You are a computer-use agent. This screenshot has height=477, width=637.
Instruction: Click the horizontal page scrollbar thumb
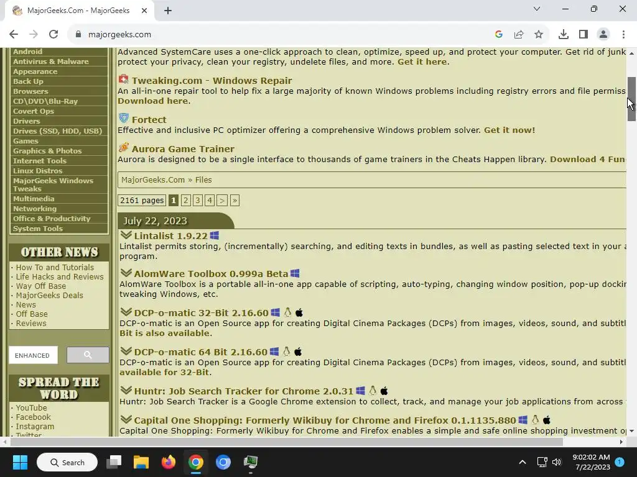coord(286,442)
